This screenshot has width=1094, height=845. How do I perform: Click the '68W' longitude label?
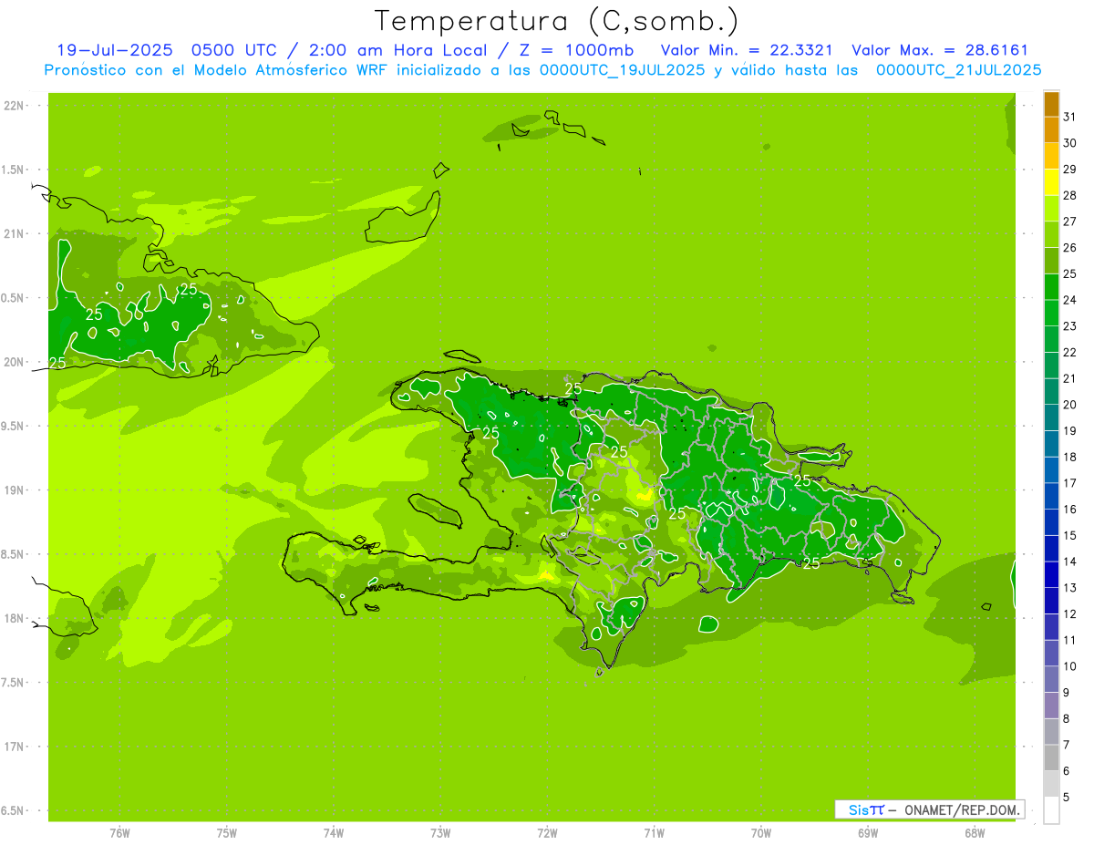click(x=975, y=833)
